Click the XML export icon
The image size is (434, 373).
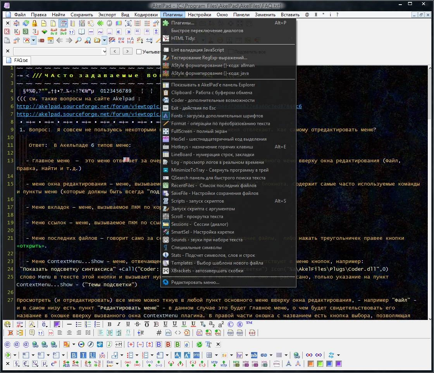coord(264,364)
